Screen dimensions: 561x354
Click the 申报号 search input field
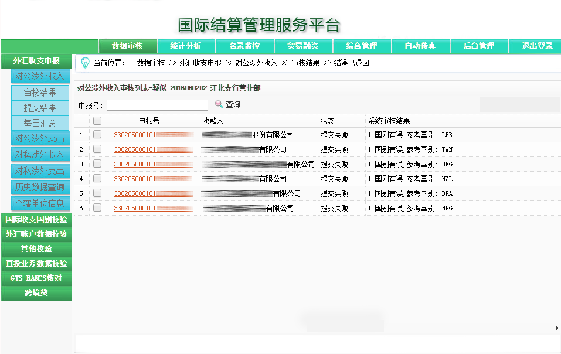click(157, 105)
